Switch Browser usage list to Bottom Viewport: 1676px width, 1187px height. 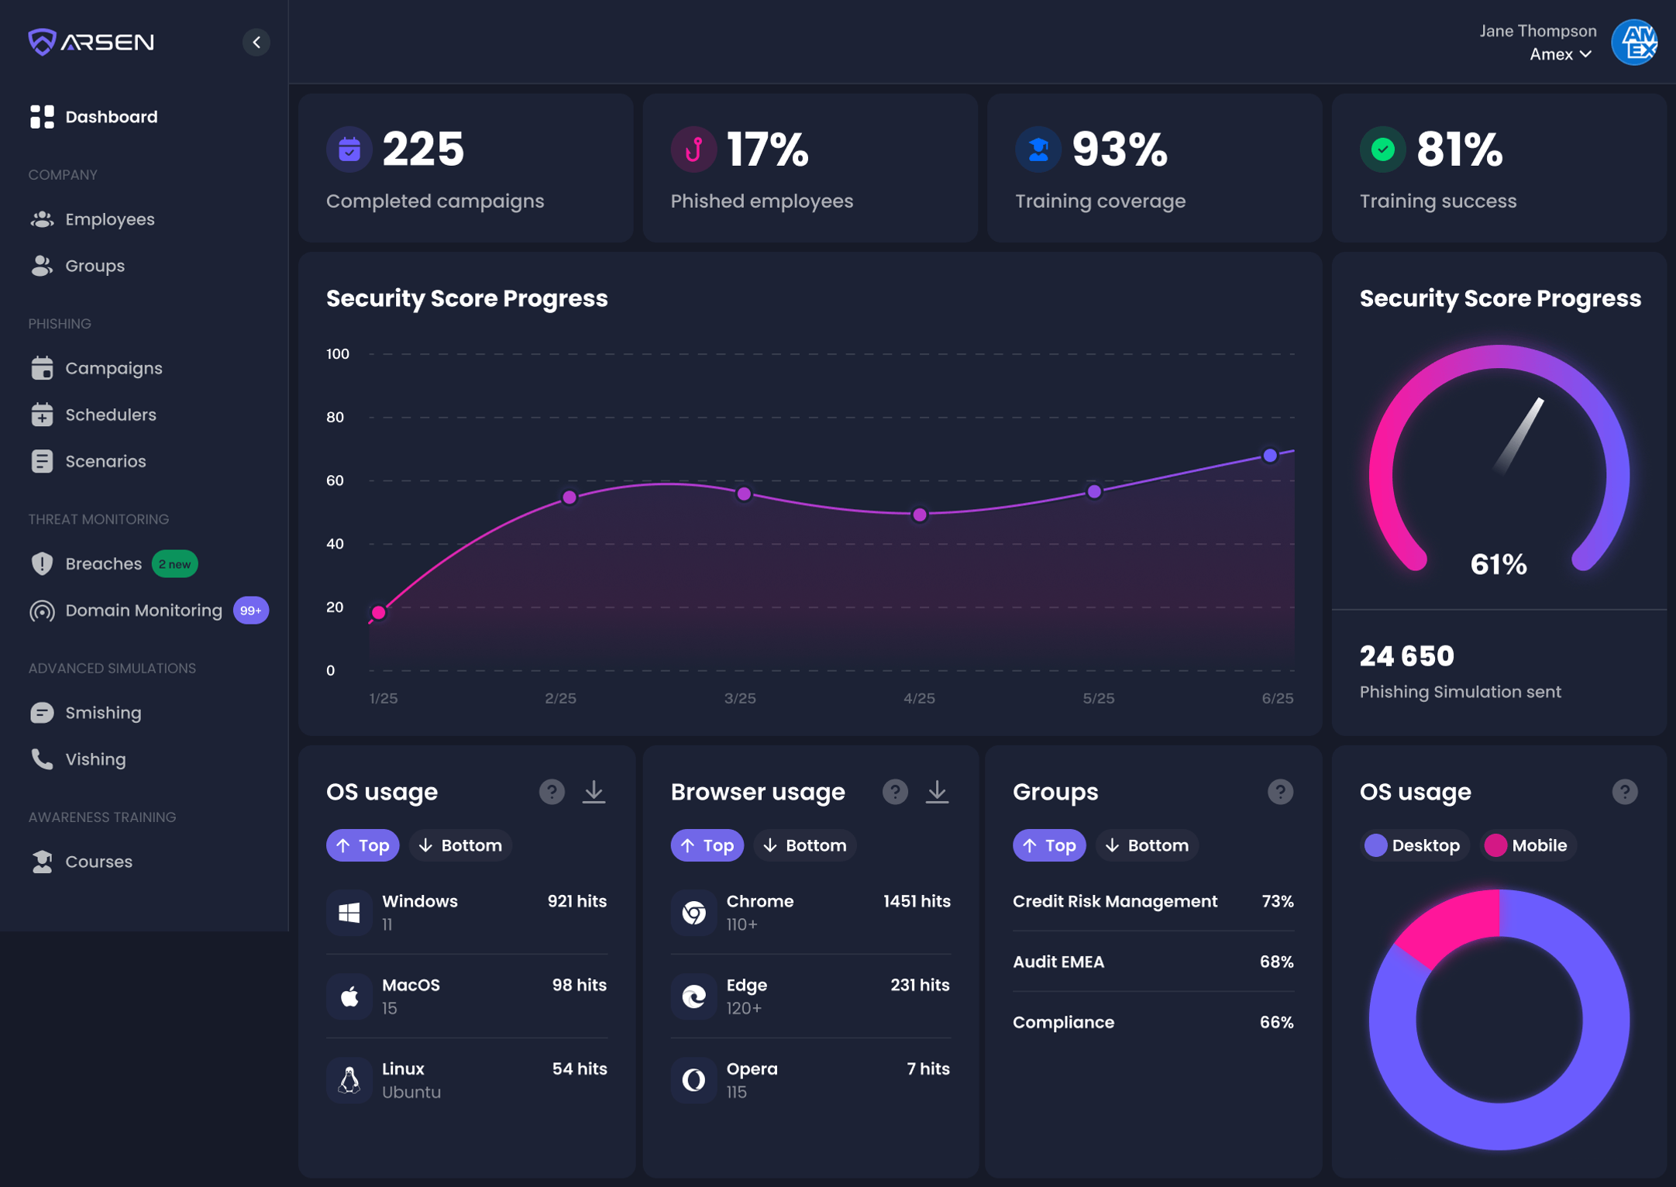tap(805, 845)
